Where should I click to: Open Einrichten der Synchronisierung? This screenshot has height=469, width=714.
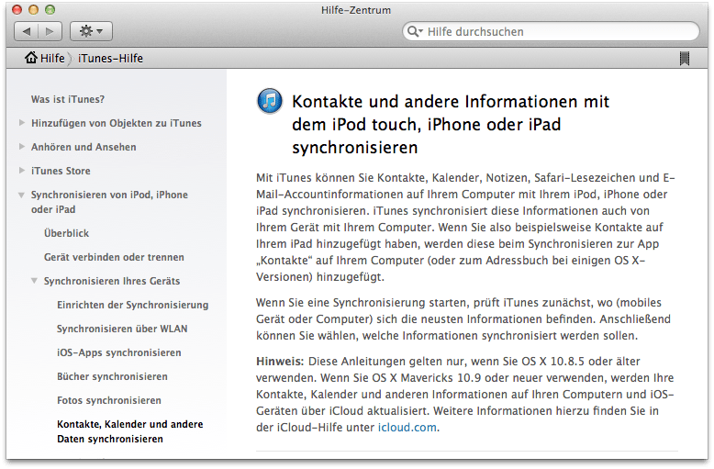click(x=132, y=305)
